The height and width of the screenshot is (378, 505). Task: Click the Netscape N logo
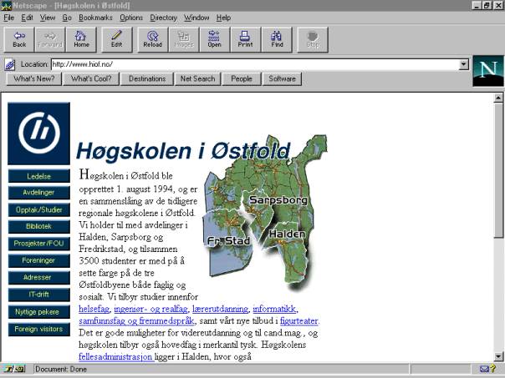point(487,71)
